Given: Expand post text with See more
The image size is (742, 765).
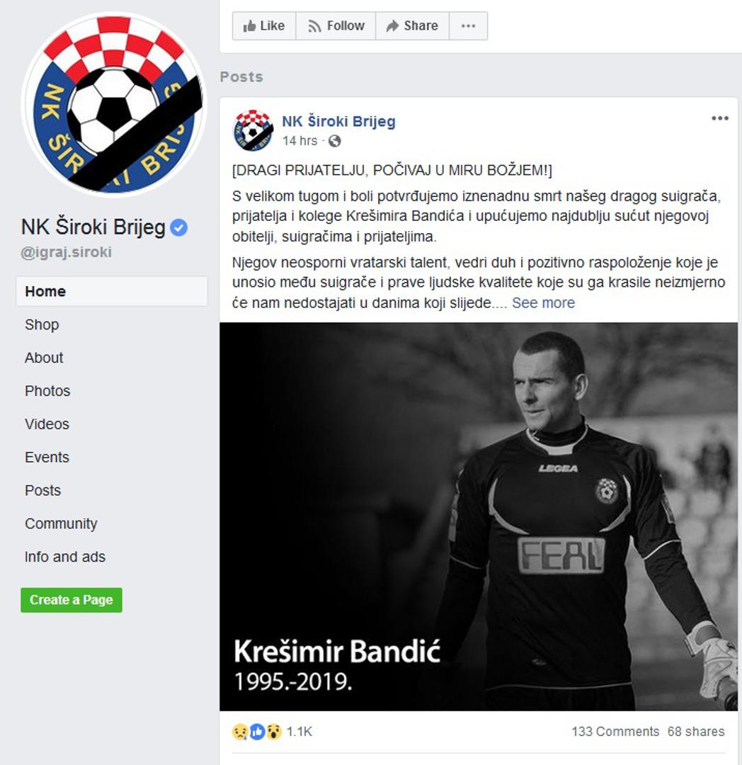Looking at the screenshot, I should coord(543,303).
